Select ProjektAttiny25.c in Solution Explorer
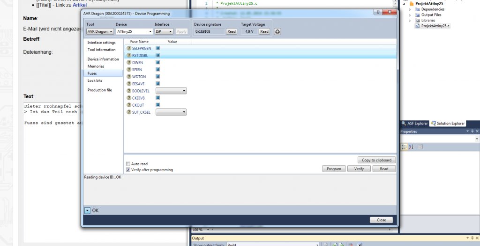This screenshot has width=480, height=246. point(435,26)
